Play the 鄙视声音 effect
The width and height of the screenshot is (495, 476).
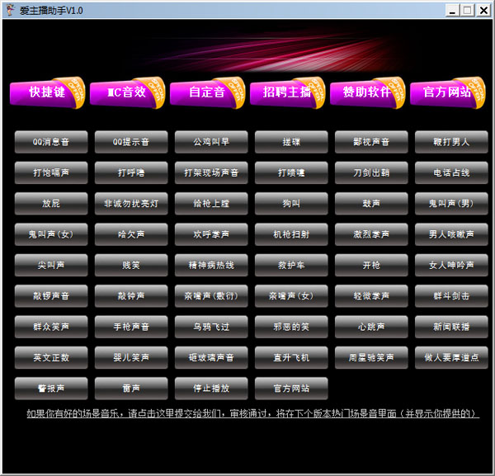pyautogui.click(x=371, y=142)
